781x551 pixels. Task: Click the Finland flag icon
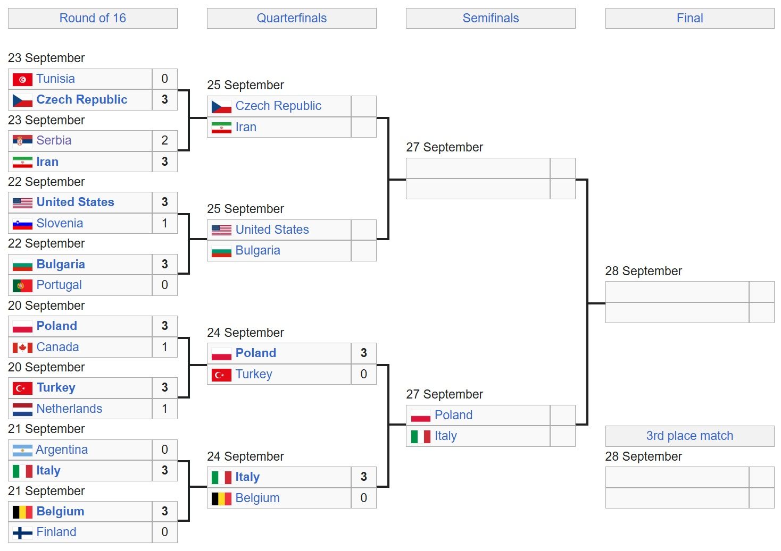point(22,533)
